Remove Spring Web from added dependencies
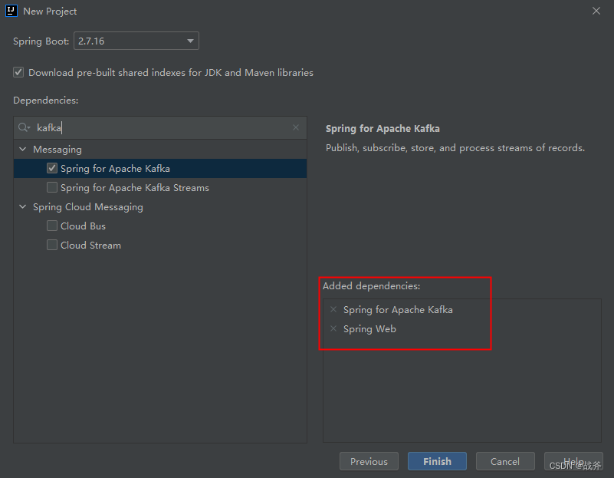Image resolution: width=614 pixels, height=478 pixels. point(333,328)
